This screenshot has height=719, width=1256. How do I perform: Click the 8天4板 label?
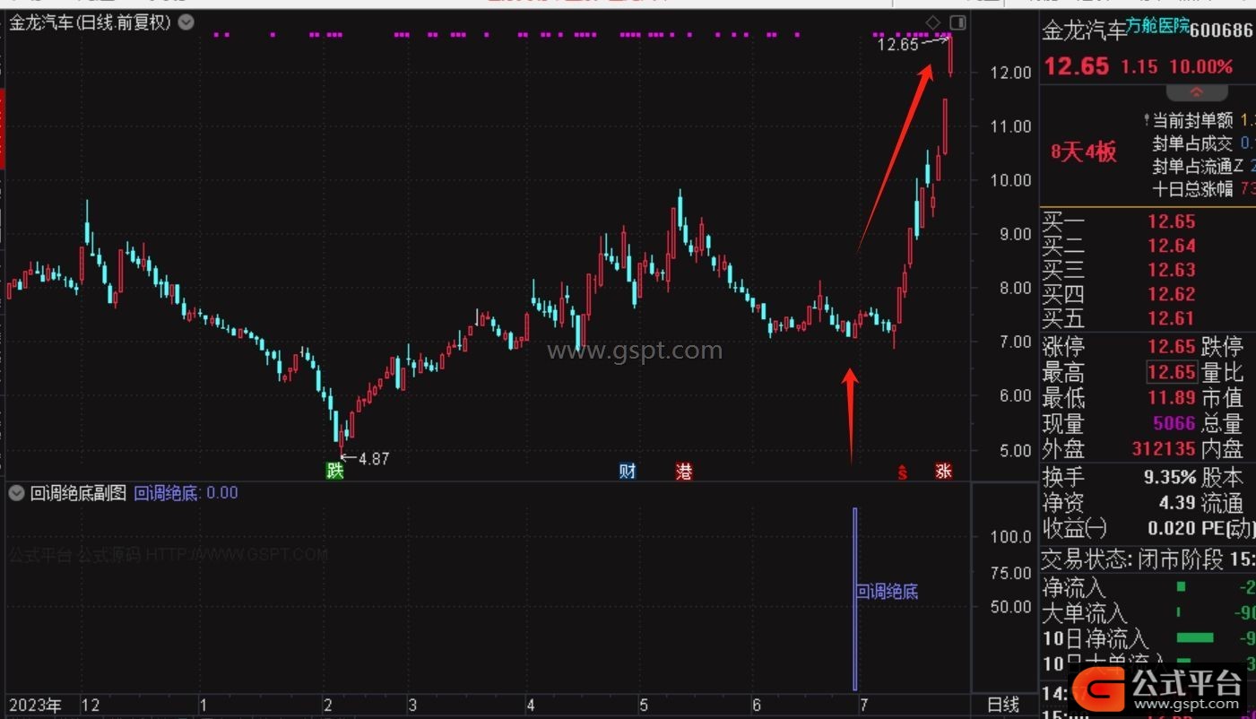(x=1084, y=152)
